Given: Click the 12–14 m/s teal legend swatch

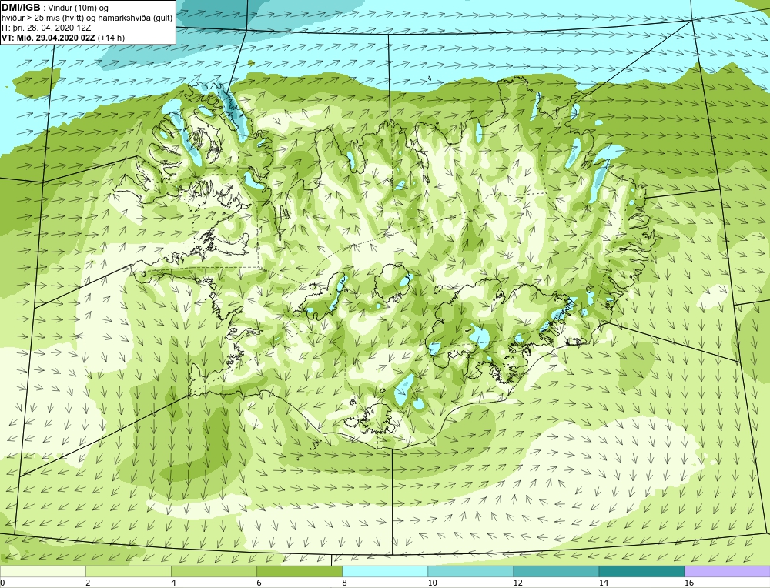Looking at the screenshot, I should click(x=556, y=571).
